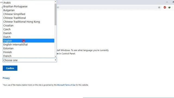
Task: Open Microsoft Terms of Use link
Action: coord(66,85)
